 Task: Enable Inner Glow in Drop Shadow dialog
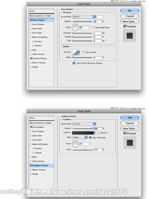31,33
